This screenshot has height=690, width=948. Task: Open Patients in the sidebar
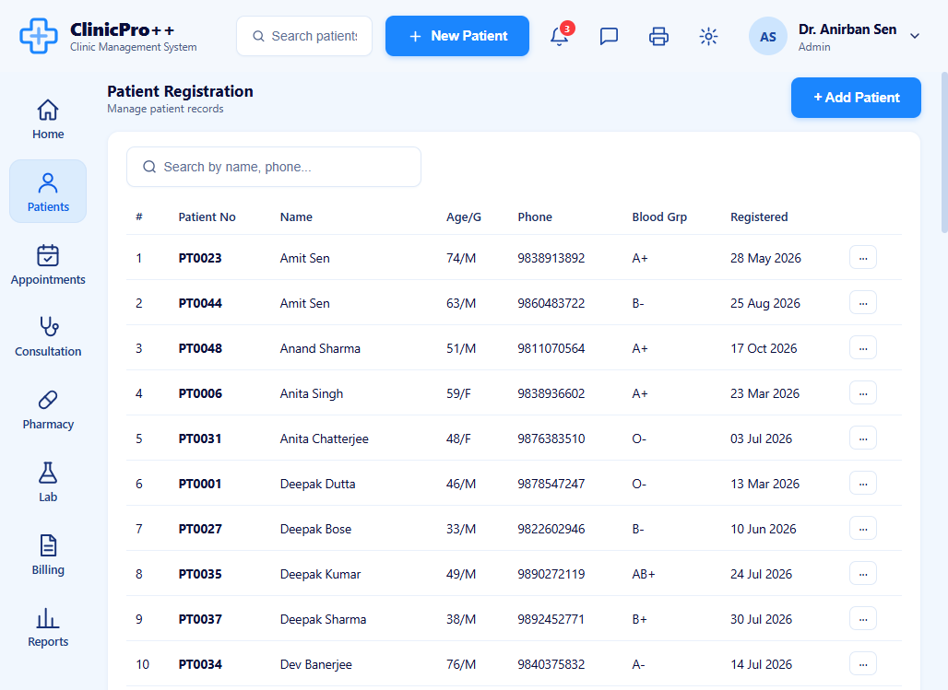click(48, 192)
